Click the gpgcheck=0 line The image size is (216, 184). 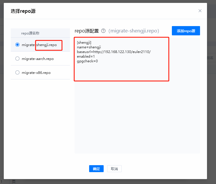coord(87,61)
